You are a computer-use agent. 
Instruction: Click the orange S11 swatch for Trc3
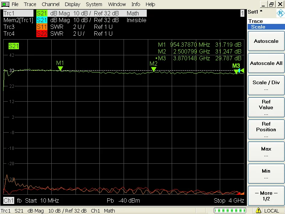point(42,27)
